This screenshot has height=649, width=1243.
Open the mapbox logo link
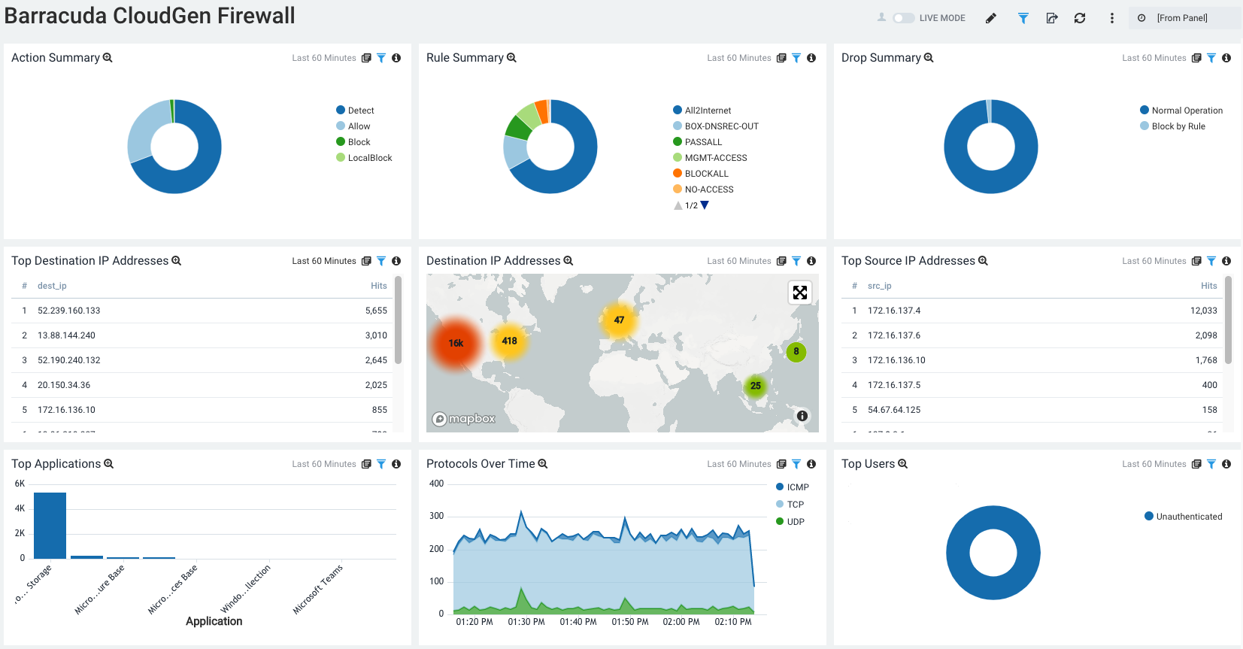tap(464, 419)
